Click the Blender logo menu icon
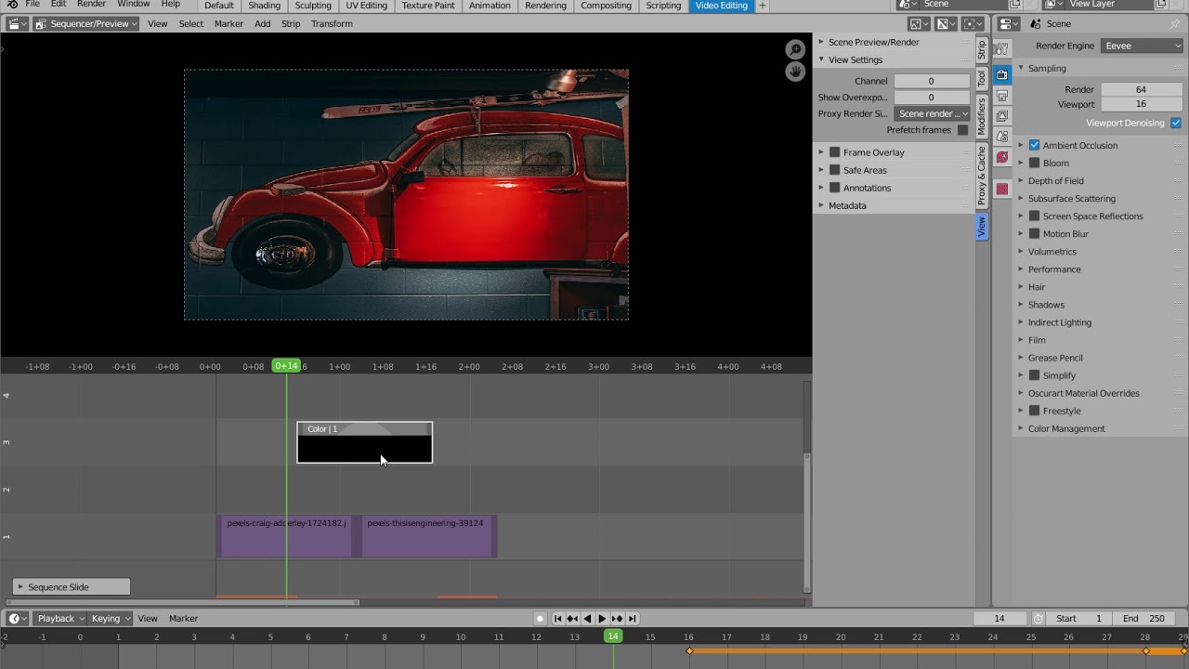1189x669 pixels. tap(12, 5)
